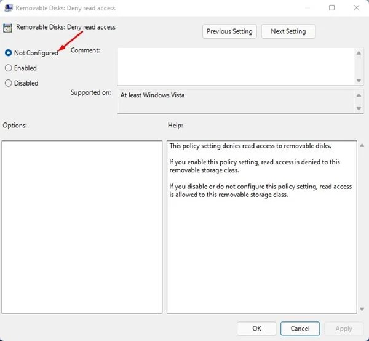Confirm with the OK button
This screenshot has width=369, height=341.
tap(256, 328)
